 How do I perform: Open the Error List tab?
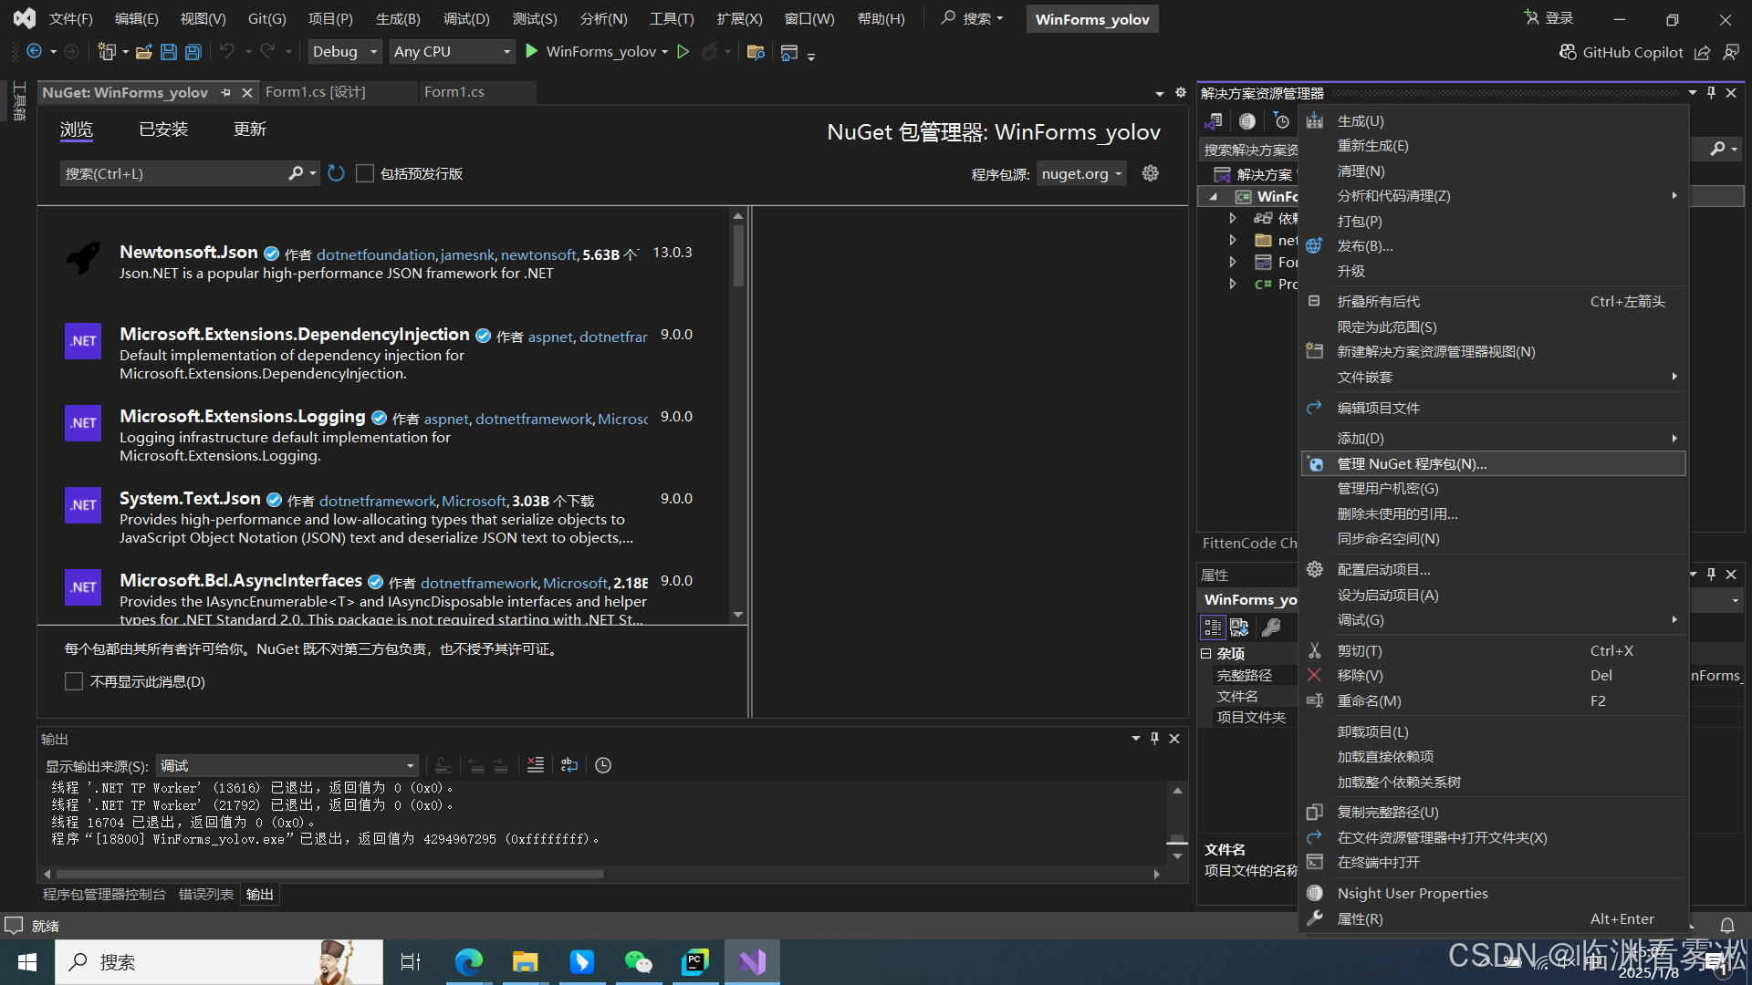tap(205, 894)
